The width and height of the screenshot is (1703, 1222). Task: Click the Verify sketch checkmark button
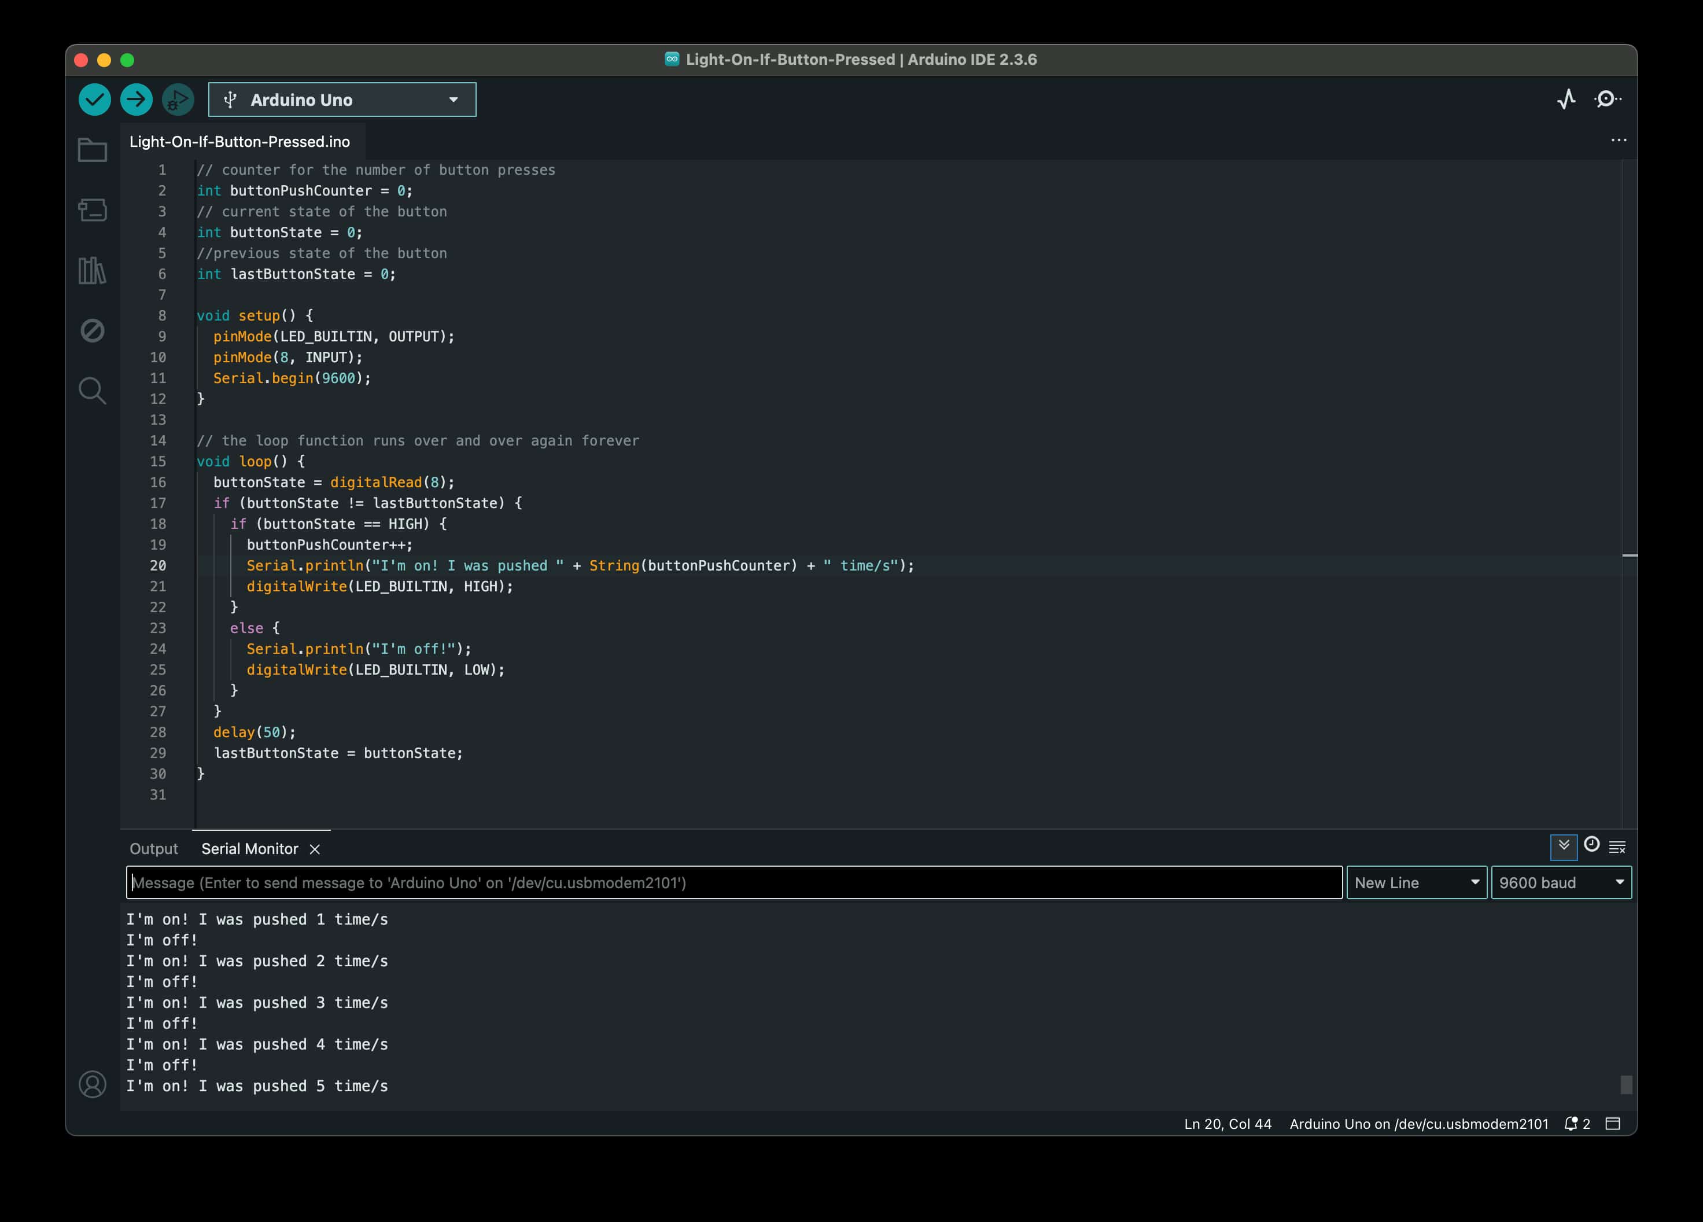tap(95, 99)
